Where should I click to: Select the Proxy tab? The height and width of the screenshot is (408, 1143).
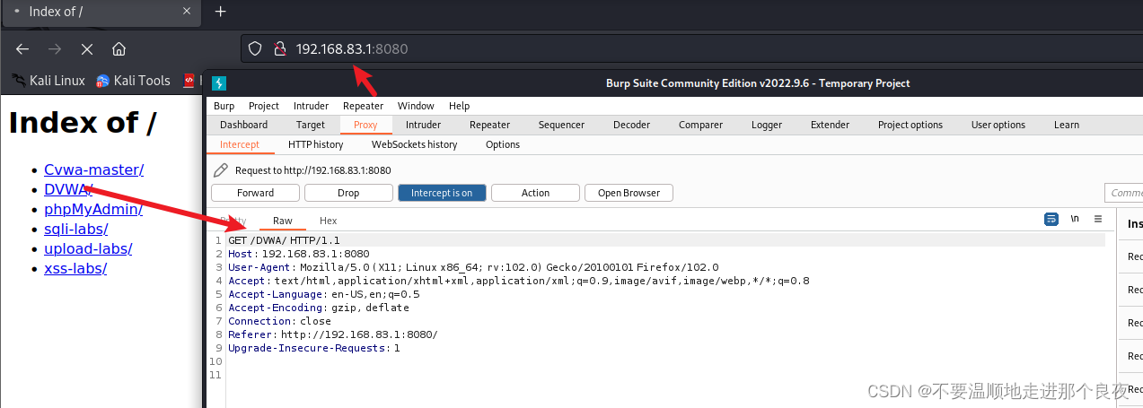pyautogui.click(x=365, y=125)
